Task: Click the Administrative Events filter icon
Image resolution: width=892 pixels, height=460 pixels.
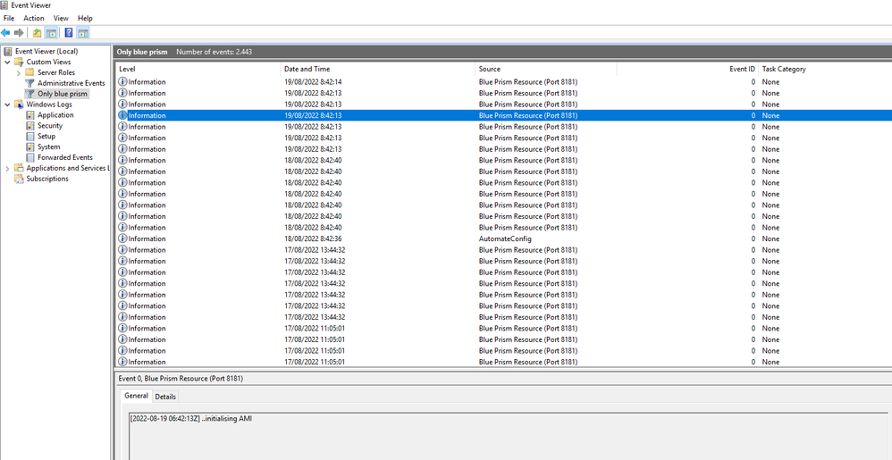Action: coord(29,83)
